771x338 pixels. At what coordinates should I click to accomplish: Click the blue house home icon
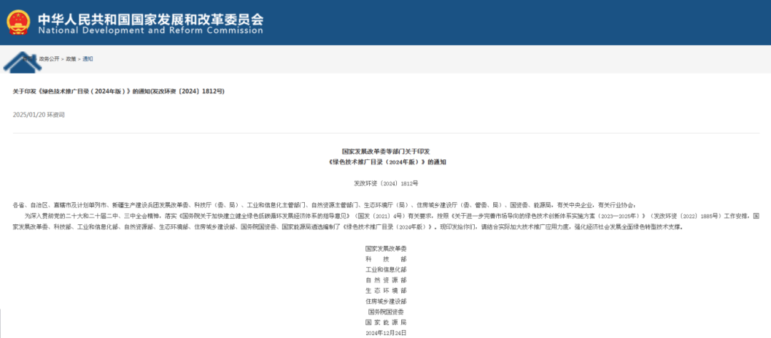(x=20, y=61)
